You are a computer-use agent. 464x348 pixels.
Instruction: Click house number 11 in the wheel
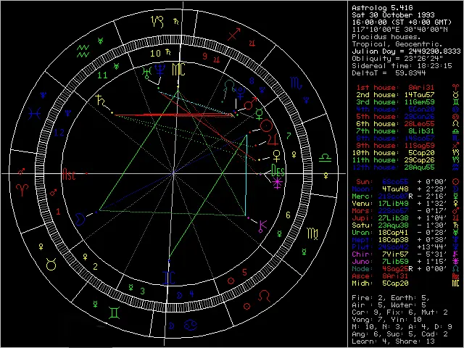(102, 75)
